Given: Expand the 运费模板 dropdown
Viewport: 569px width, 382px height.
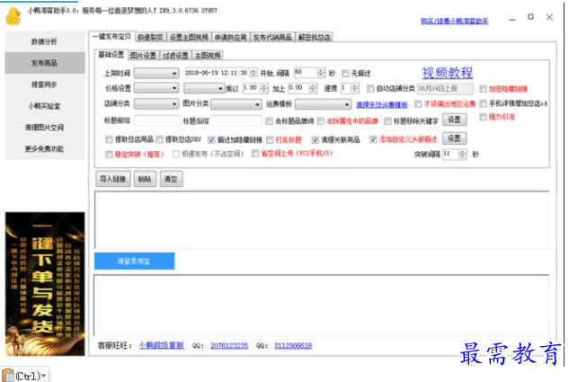Looking at the screenshot, I should coord(324,104).
